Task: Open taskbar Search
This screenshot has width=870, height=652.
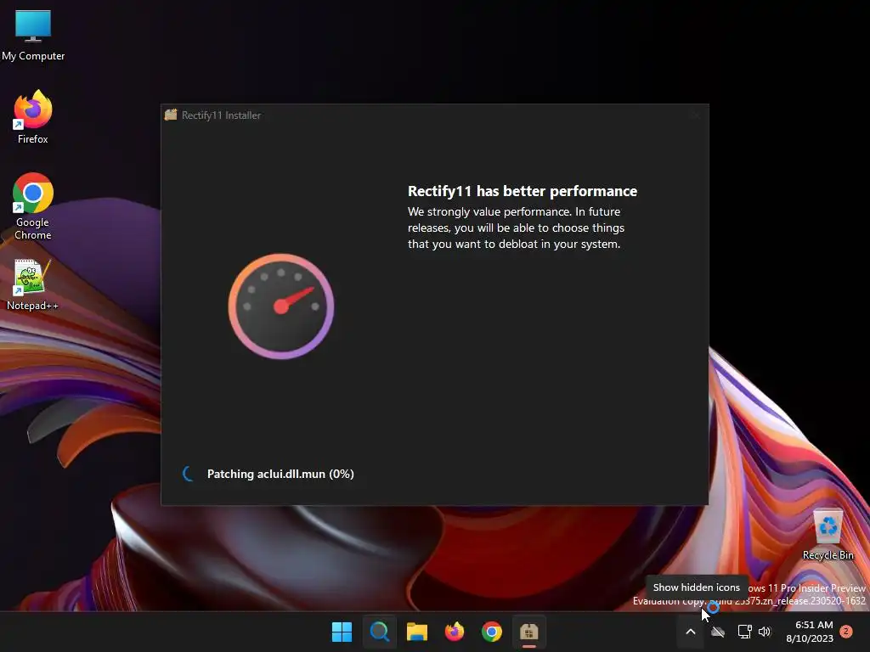Action: click(x=380, y=632)
